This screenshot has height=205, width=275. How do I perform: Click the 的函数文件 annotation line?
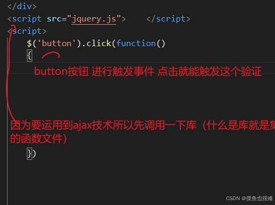pyautogui.click(x=39, y=138)
